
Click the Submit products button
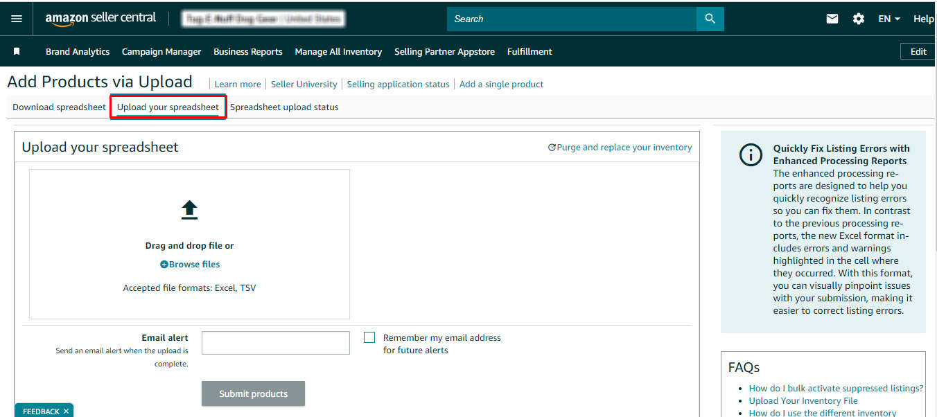[253, 393]
